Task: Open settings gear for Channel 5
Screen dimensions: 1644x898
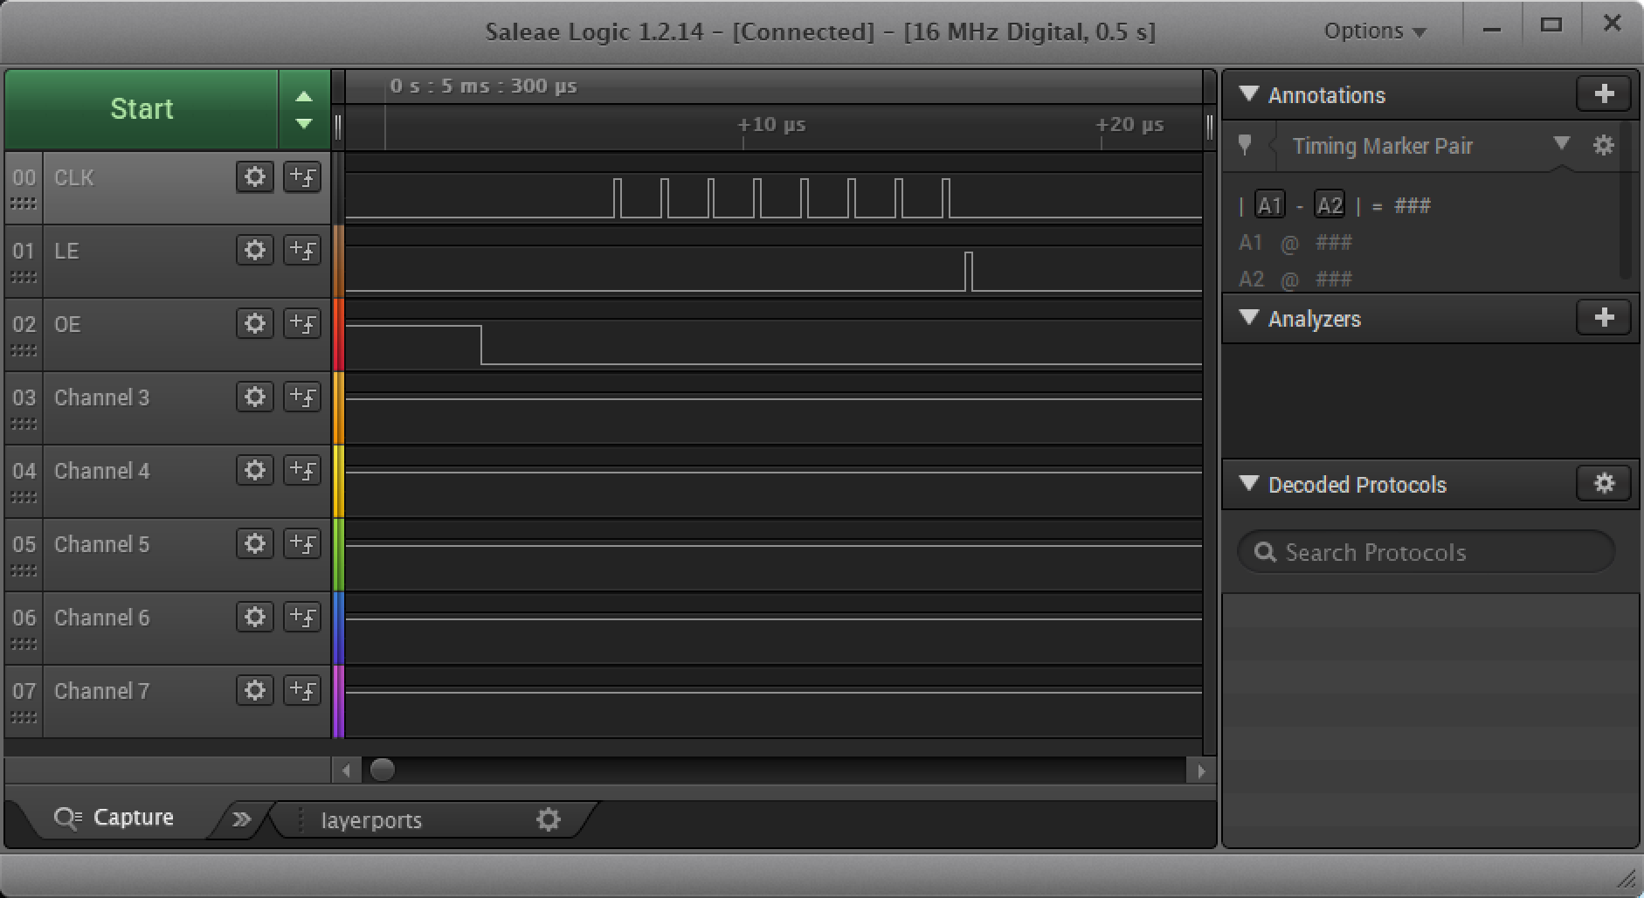Action: pyautogui.click(x=255, y=544)
